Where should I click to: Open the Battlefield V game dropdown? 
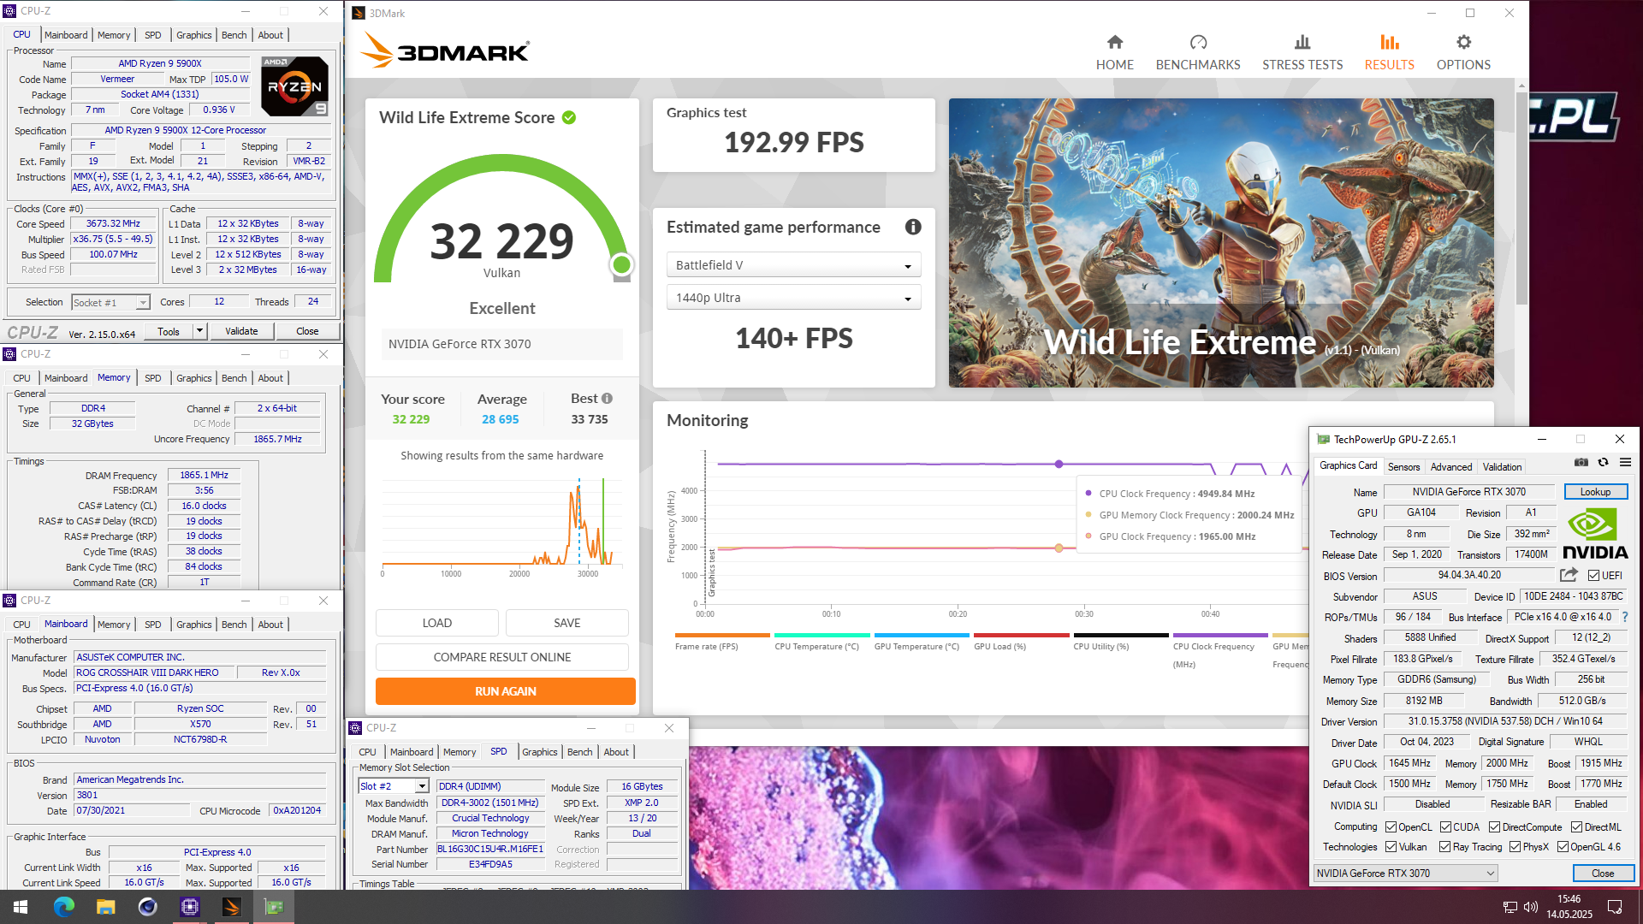793,265
